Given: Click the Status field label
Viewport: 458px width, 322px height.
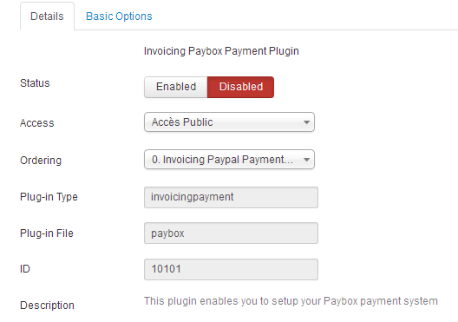Looking at the screenshot, I should 35,83.
